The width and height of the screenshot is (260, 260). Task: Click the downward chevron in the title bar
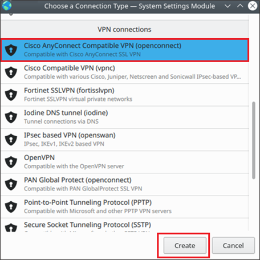227,6
